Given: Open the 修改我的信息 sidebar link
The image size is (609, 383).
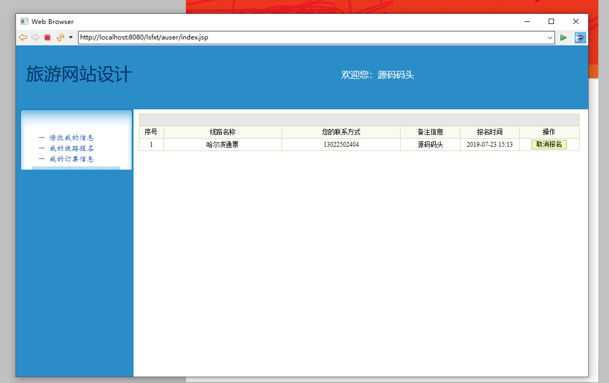Looking at the screenshot, I should (x=72, y=138).
